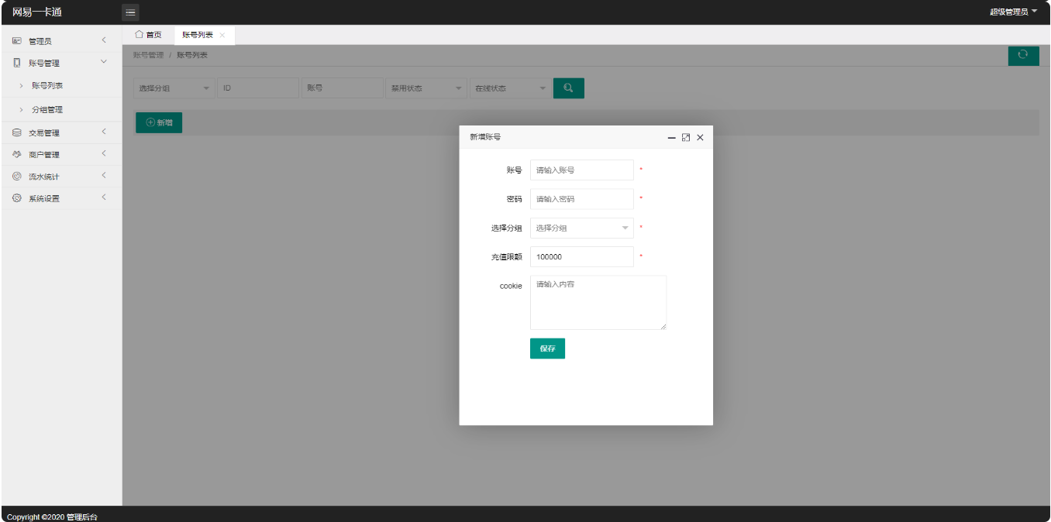This screenshot has height=522, width=1051.
Task: Open the 超级管理员 user dropdown
Action: tap(1012, 12)
